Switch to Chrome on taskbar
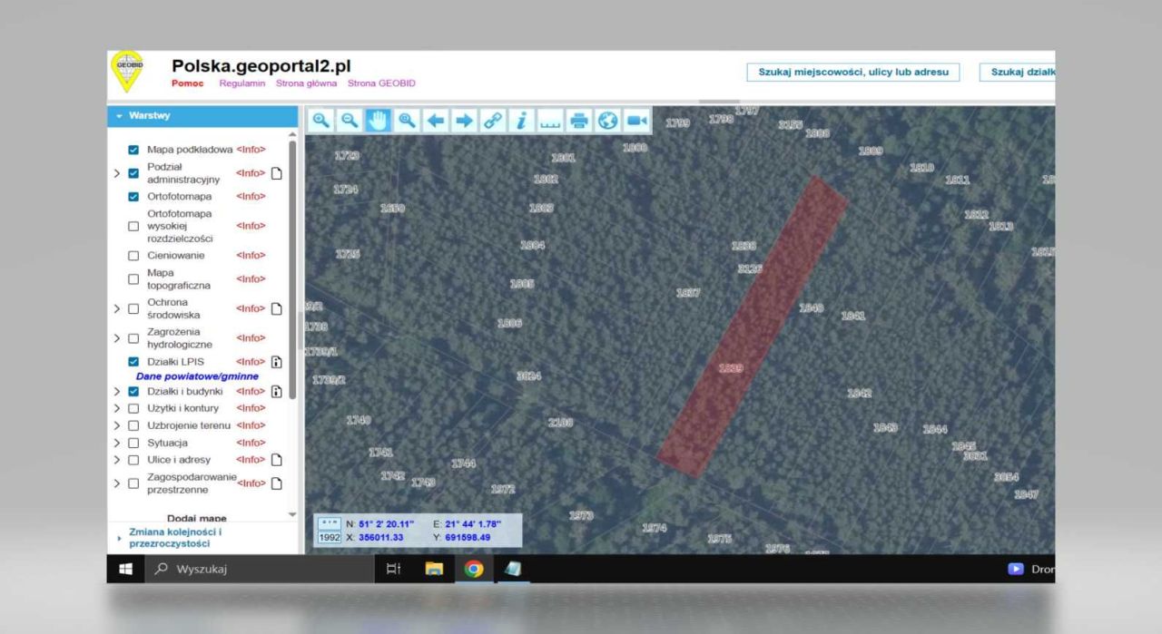Viewport: 1162px width, 634px height. 473,569
